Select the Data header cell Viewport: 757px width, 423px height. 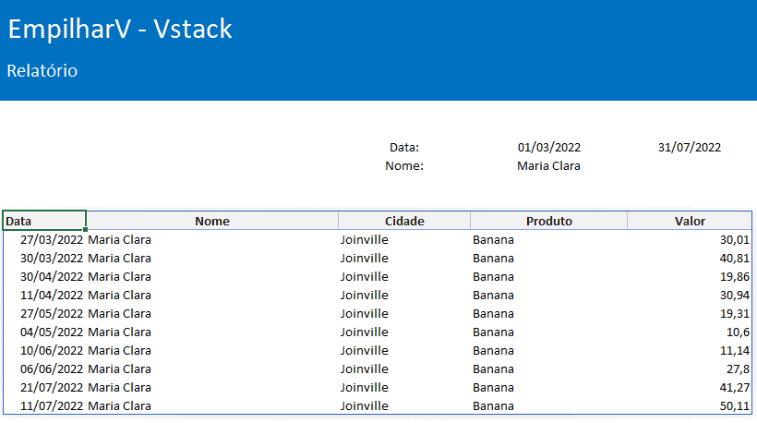pyautogui.click(x=44, y=221)
